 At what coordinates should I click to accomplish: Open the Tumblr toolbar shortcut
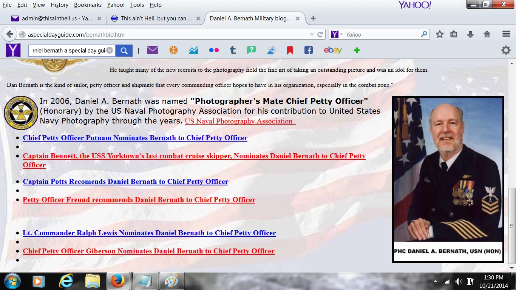tap(233, 50)
